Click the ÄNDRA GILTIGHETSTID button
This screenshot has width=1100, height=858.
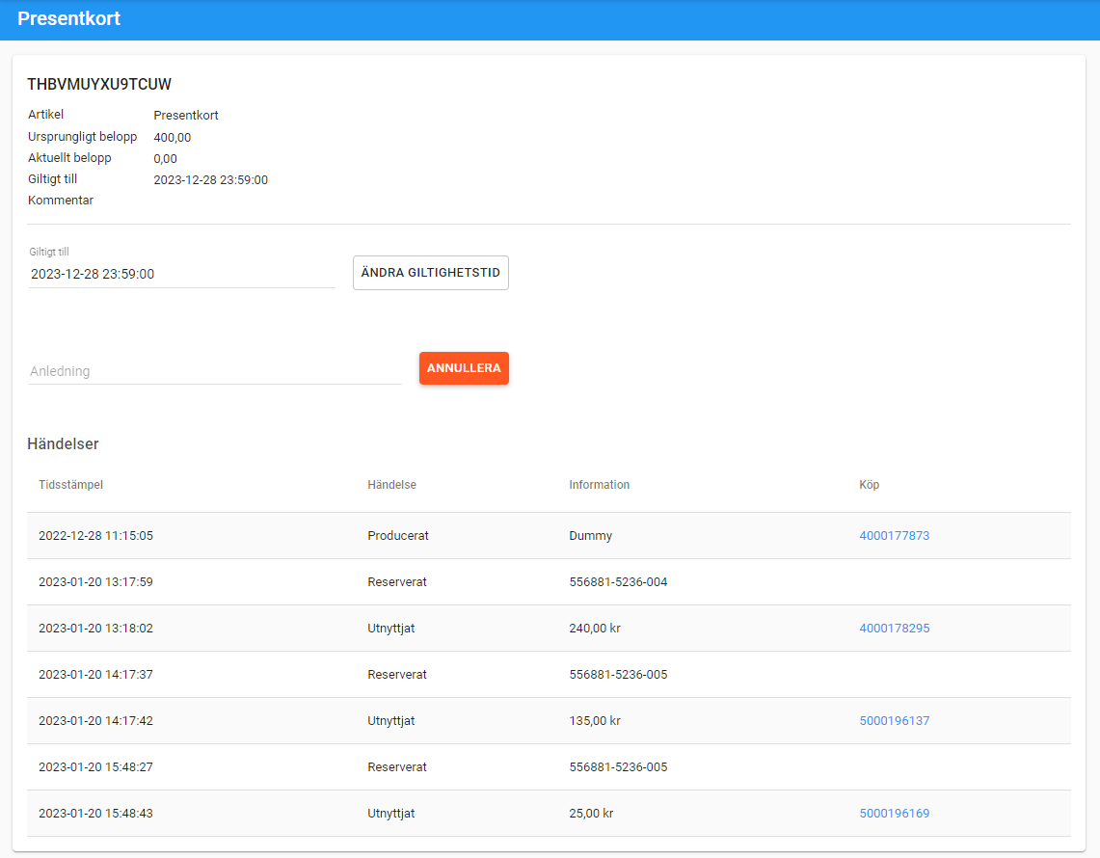click(x=430, y=273)
